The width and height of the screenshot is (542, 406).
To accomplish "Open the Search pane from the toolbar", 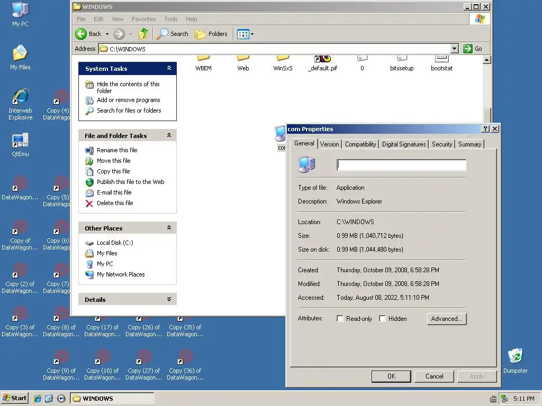I will click(x=172, y=34).
